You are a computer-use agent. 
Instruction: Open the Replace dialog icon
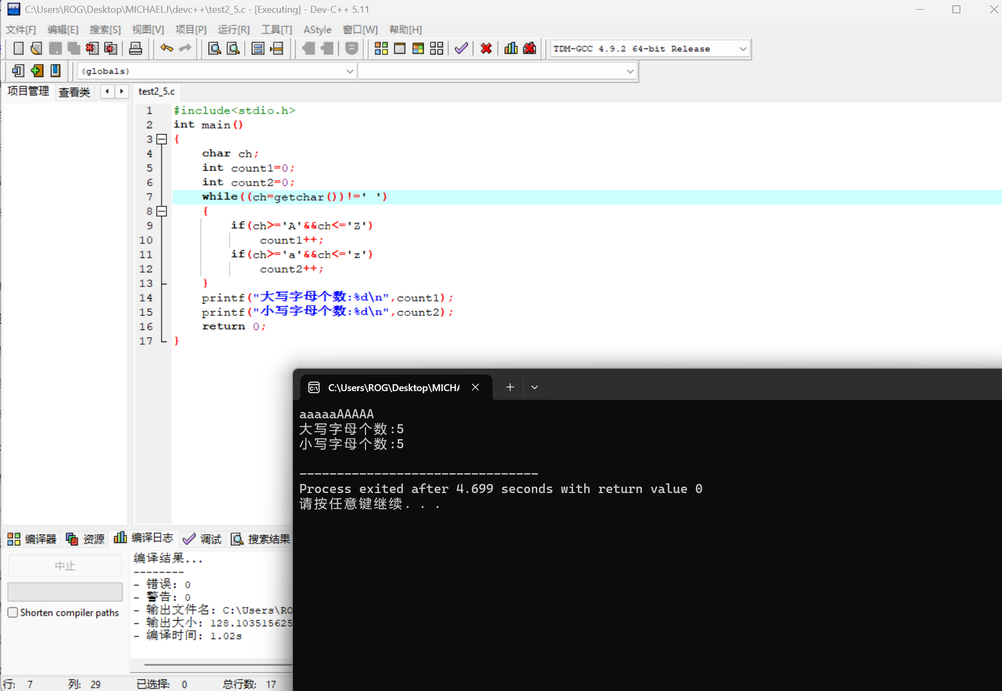(x=233, y=49)
